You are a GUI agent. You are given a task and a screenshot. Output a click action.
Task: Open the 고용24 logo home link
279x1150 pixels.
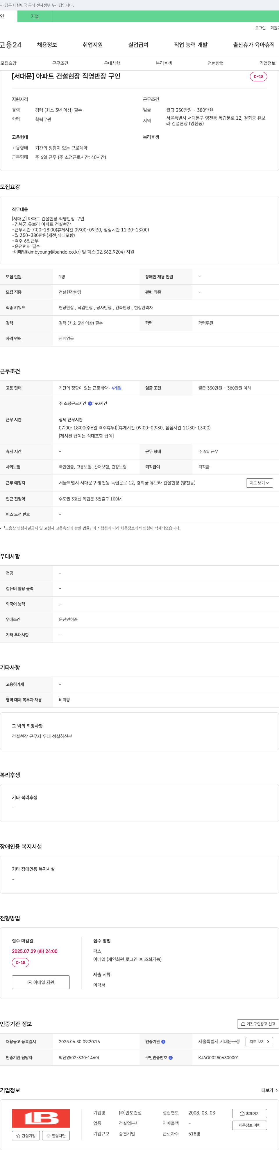pyautogui.click(x=11, y=45)
